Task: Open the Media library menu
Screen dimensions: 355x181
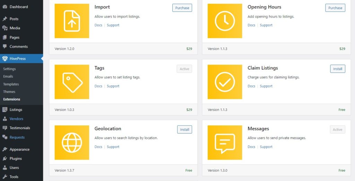Action: [15, 28]
